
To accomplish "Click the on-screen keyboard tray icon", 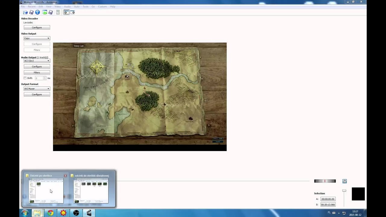I will 334,213.
